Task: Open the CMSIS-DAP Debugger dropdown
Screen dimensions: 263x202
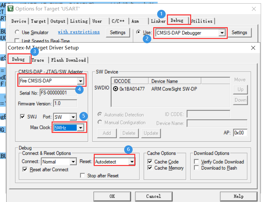Action: point(222,33)
